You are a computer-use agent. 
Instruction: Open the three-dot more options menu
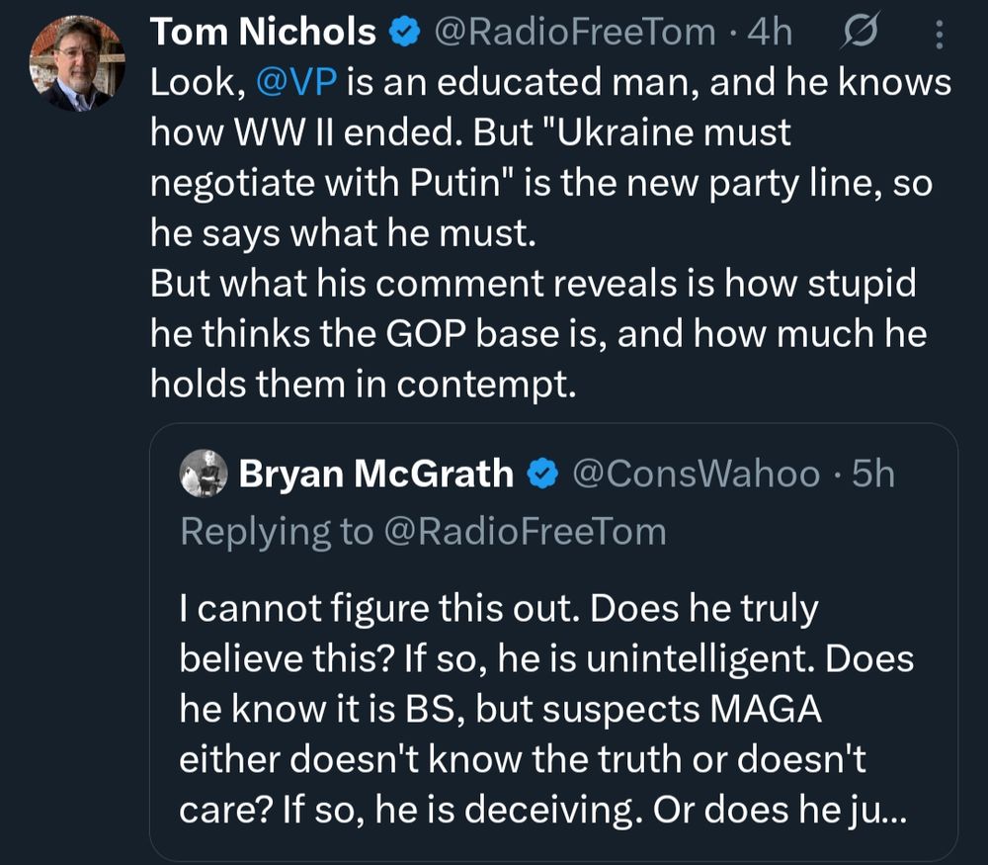939,34
